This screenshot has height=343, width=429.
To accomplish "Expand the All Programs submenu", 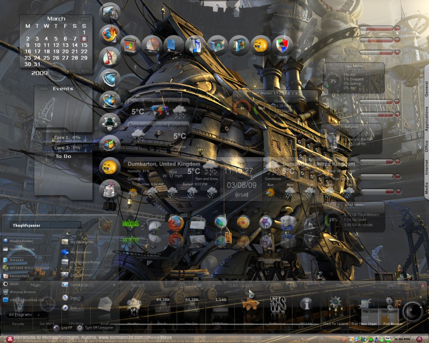I will coord(24,315).
